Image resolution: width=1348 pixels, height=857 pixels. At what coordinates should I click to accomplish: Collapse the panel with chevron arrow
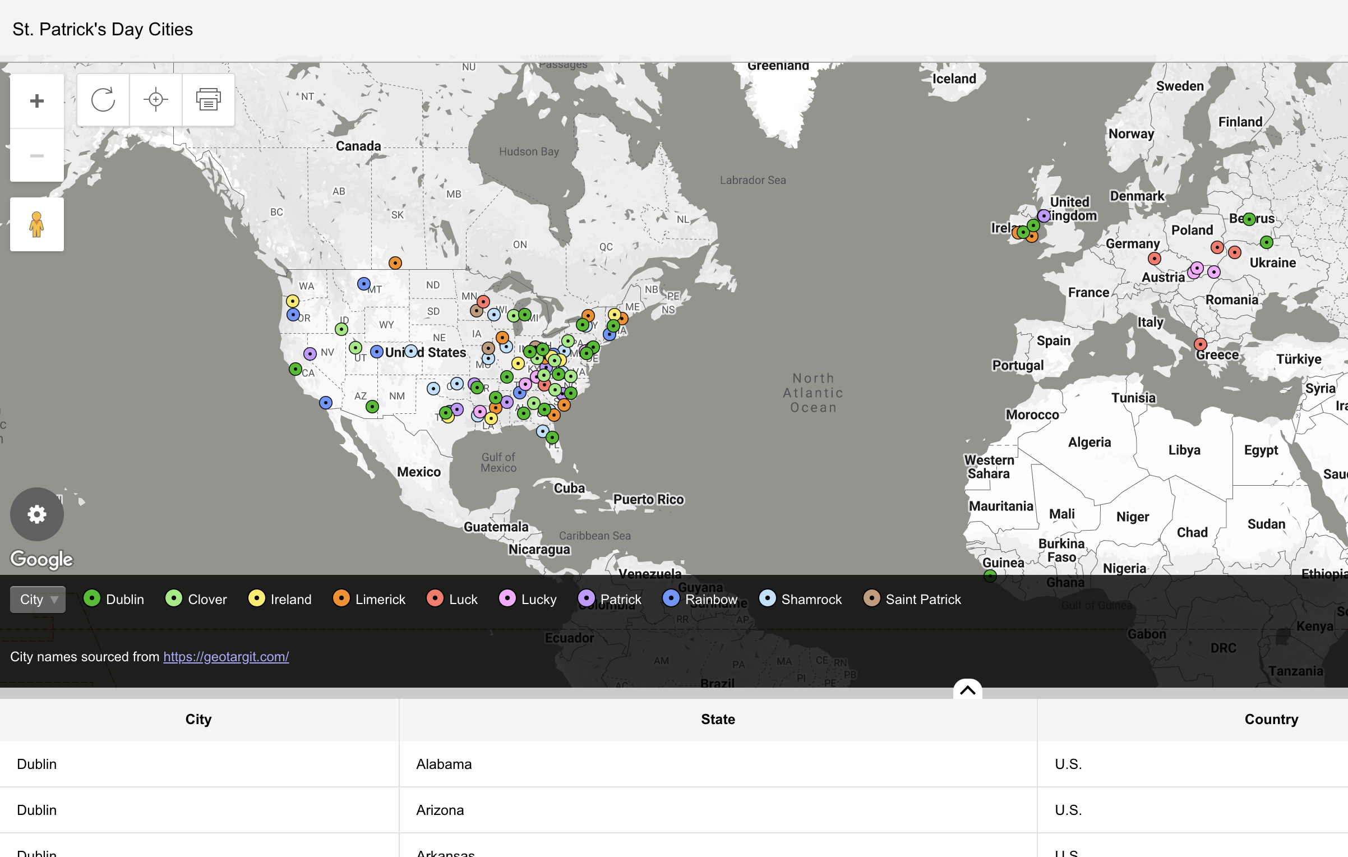point(967,690)
